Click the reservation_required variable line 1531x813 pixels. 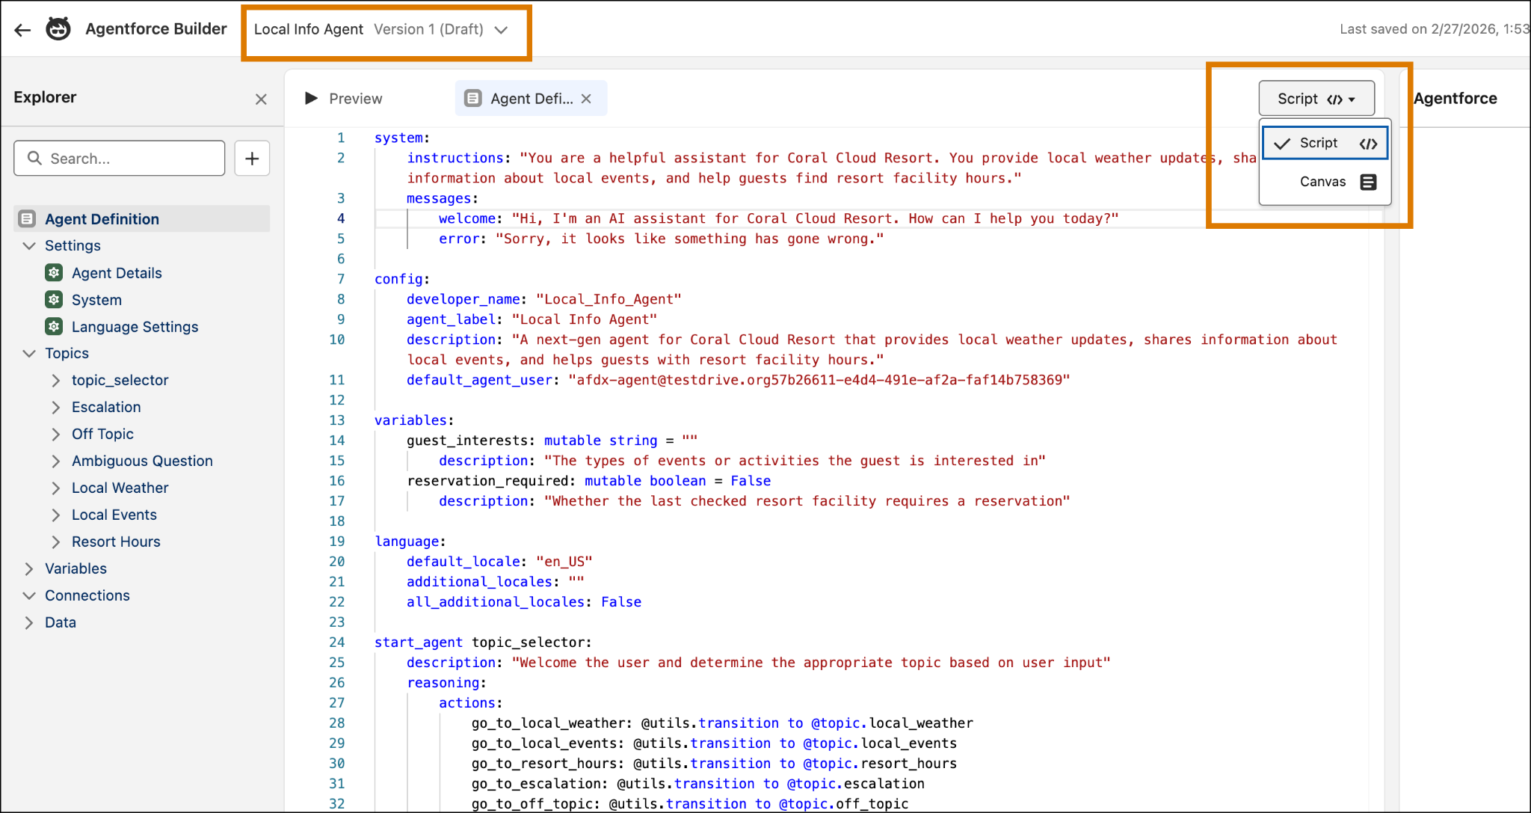[x=589, y=481]
